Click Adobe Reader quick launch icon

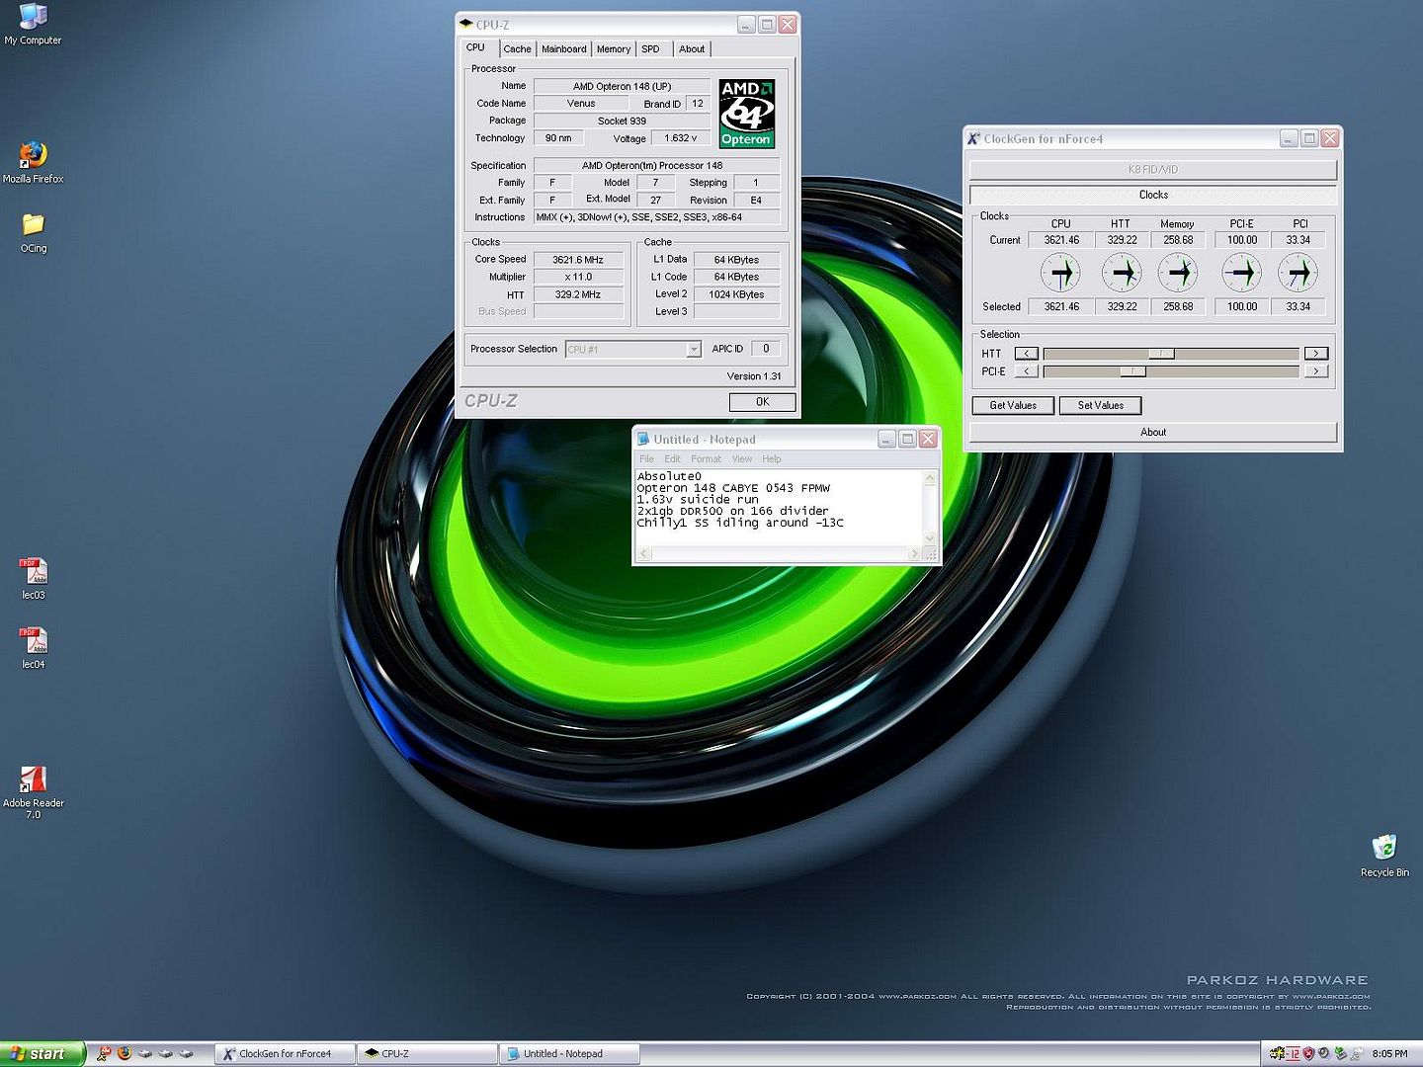tap(104, 1053)
